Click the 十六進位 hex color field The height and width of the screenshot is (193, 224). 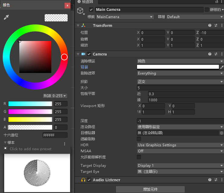pos(55,135)
